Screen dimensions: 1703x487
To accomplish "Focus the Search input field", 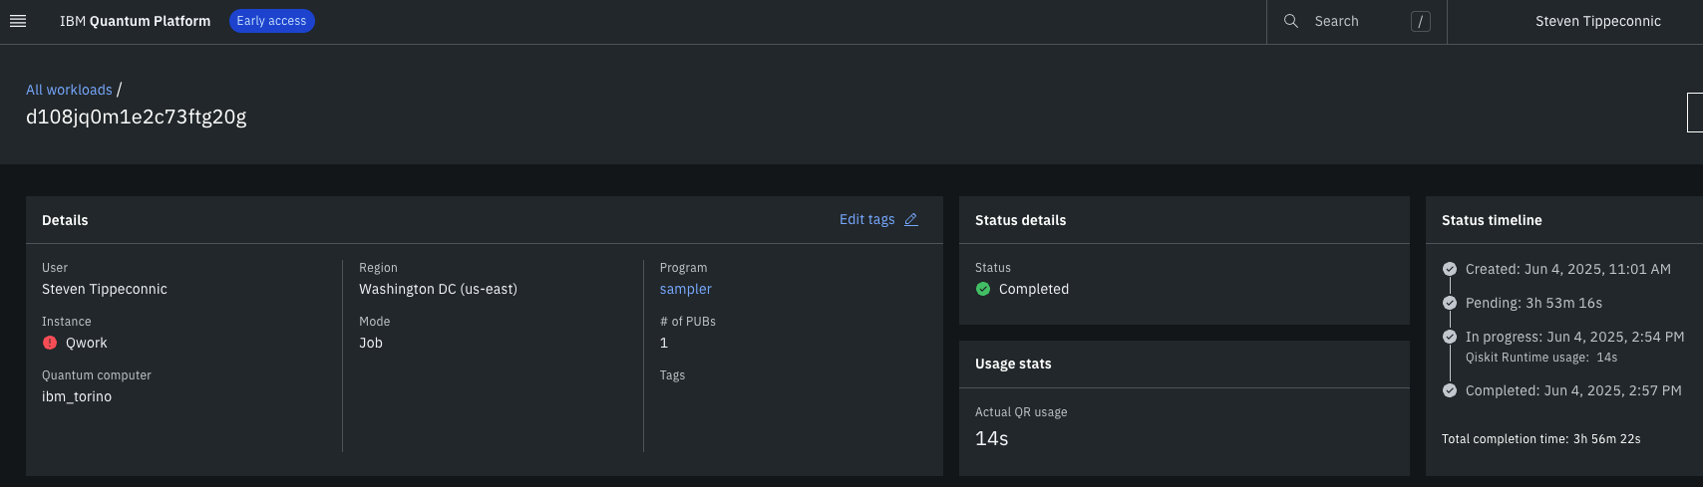I will pyautogui.click(x=1356, y=21).
